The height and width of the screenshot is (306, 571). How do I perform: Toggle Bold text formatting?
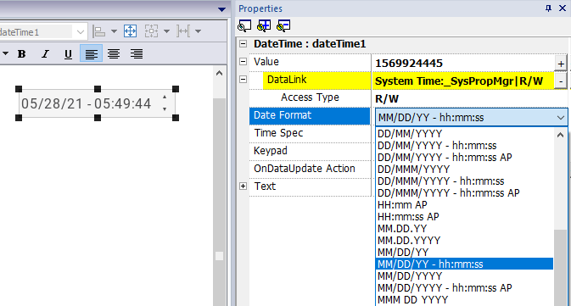point(22,54)
